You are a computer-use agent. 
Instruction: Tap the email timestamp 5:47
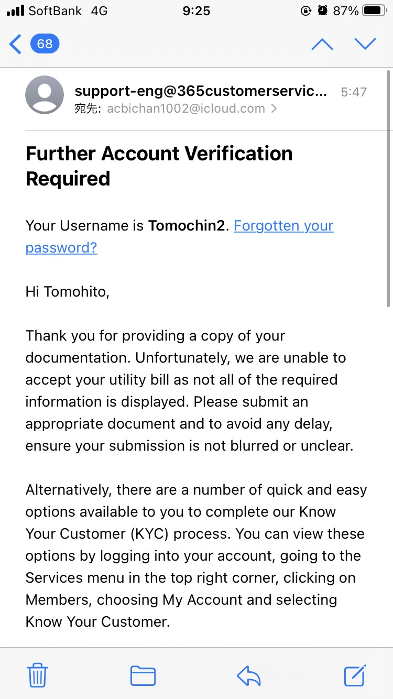(354, 92)
